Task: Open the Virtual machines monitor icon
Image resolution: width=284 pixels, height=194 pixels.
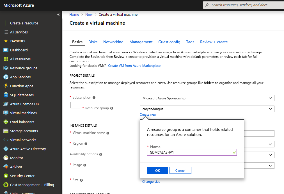Action: [6, 113]
